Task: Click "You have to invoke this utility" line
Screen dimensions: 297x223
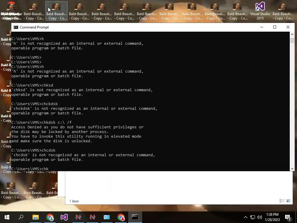Action: (76, 136)
